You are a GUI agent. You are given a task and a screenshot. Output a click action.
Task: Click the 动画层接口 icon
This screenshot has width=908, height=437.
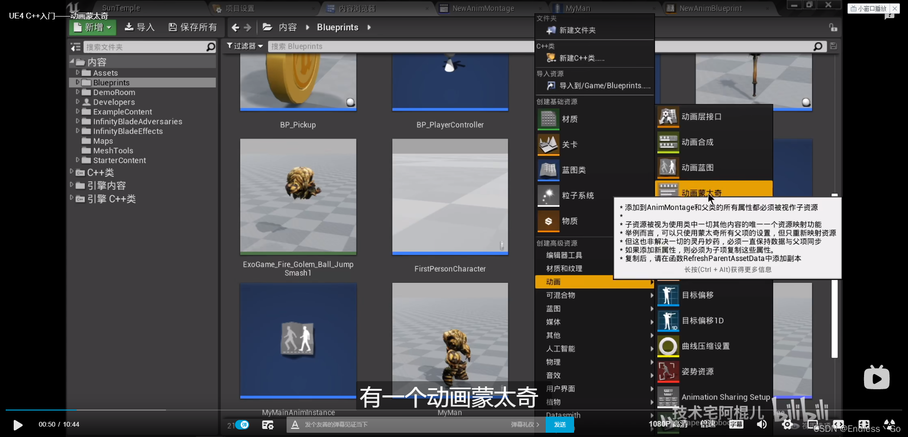tap(668, 117)
